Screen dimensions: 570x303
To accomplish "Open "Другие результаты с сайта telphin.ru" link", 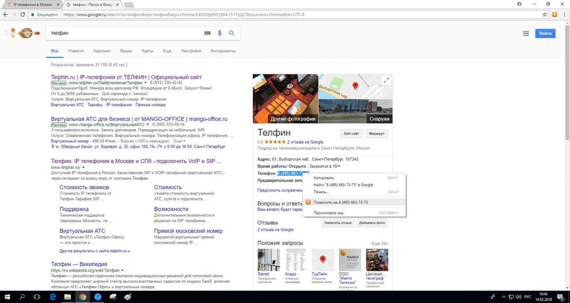I will 95,251.
